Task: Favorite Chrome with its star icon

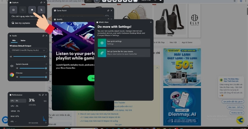Action: 46,73
